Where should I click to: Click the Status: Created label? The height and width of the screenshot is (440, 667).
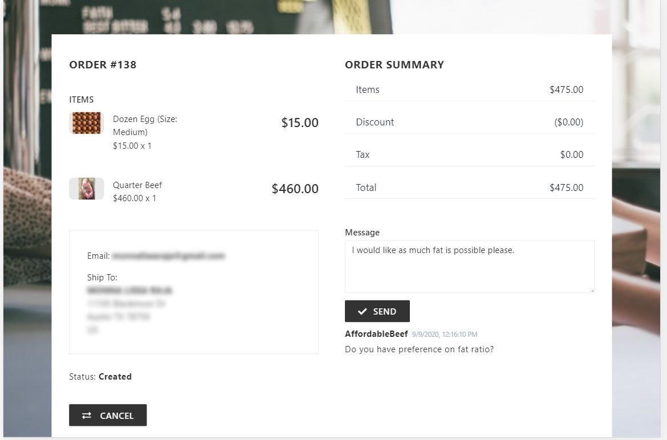[x=100, y=377]
